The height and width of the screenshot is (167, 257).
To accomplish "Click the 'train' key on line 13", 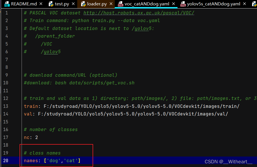I will (x=31, y=106).
